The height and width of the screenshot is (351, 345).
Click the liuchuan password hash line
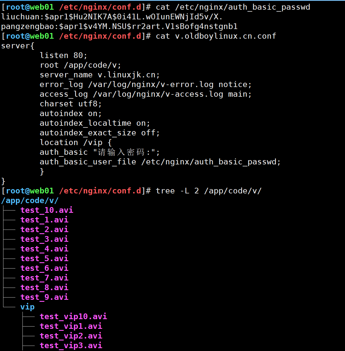pos(112,17)
